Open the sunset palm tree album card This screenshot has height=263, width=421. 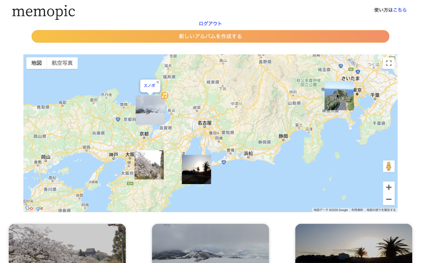pyautogui.click(x=354, y=243)
